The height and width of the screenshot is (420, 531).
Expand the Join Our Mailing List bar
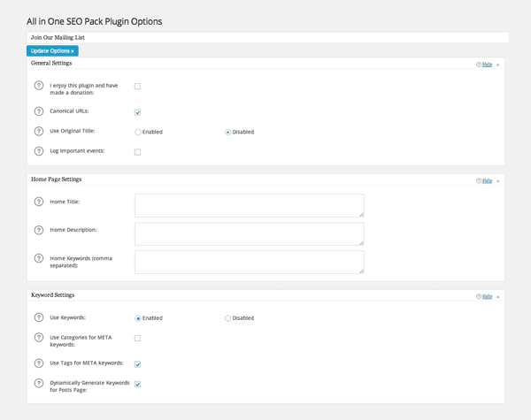click(267, 37)
